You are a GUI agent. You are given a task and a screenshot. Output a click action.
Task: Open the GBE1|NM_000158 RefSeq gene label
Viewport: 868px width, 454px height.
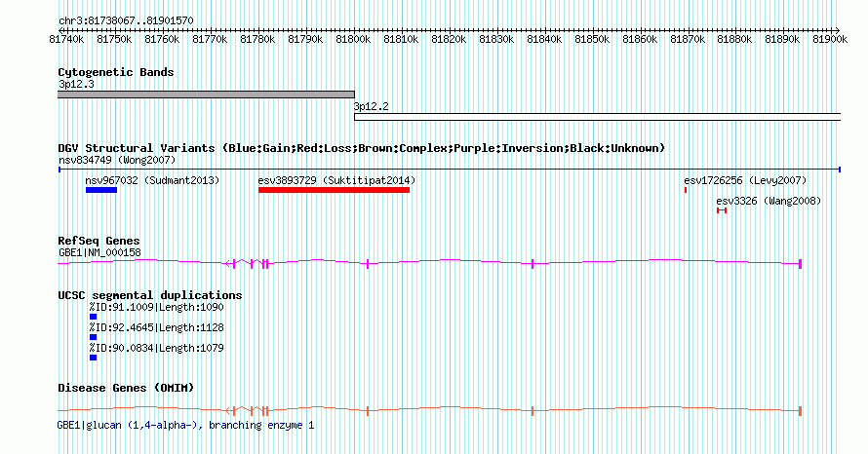(99, 252)
